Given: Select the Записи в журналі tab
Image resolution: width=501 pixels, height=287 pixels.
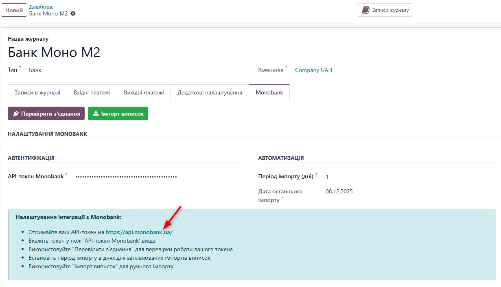Looking at the screenshot, I should tap(37, 92).
